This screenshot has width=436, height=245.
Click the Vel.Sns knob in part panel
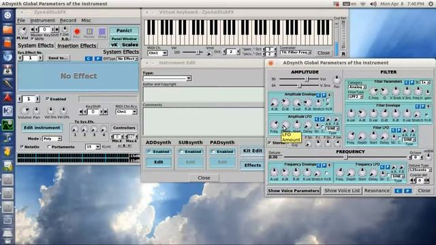[x=50, y=111]
